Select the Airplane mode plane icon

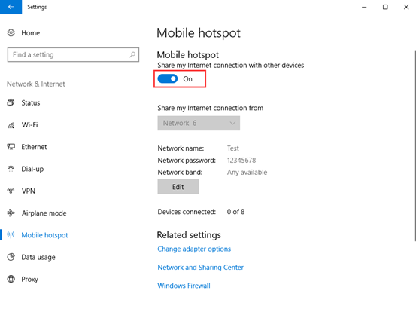click(x=11, y=213)
